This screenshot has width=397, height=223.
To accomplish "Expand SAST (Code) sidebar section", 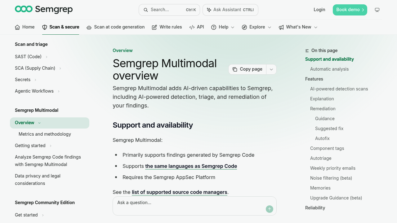I will tap(47, 57).
